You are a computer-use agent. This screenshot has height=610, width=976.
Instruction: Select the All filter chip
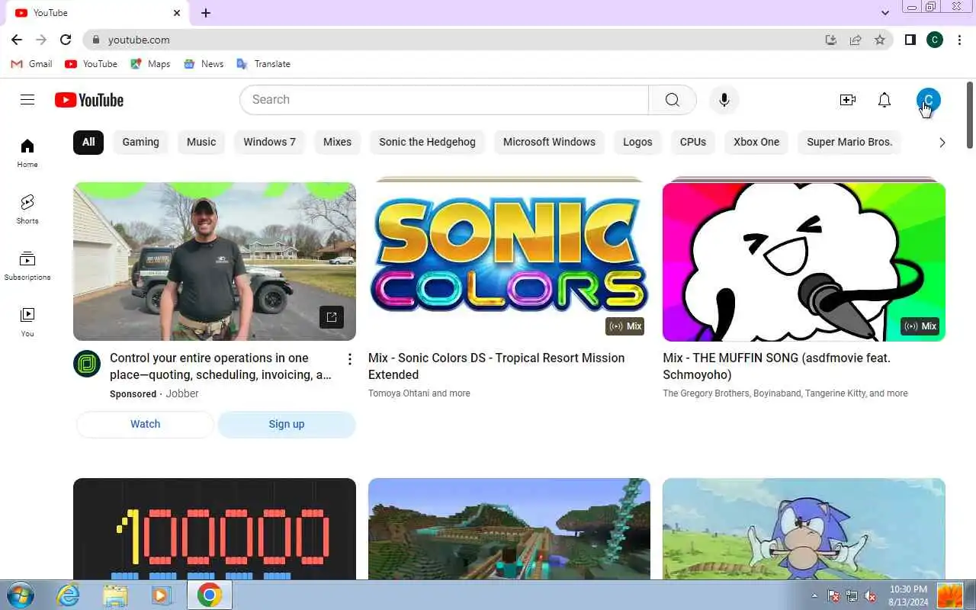(88, 142)
